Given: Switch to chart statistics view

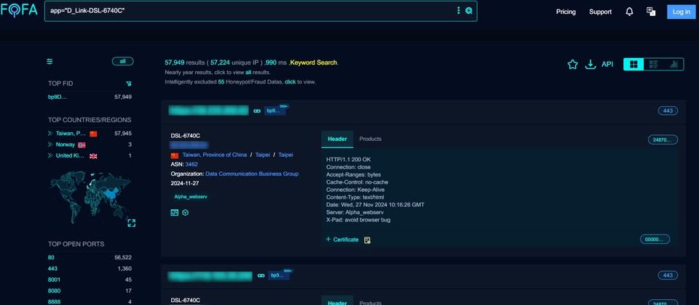Looking at the screenshot, I should click(x=674, y=65).
